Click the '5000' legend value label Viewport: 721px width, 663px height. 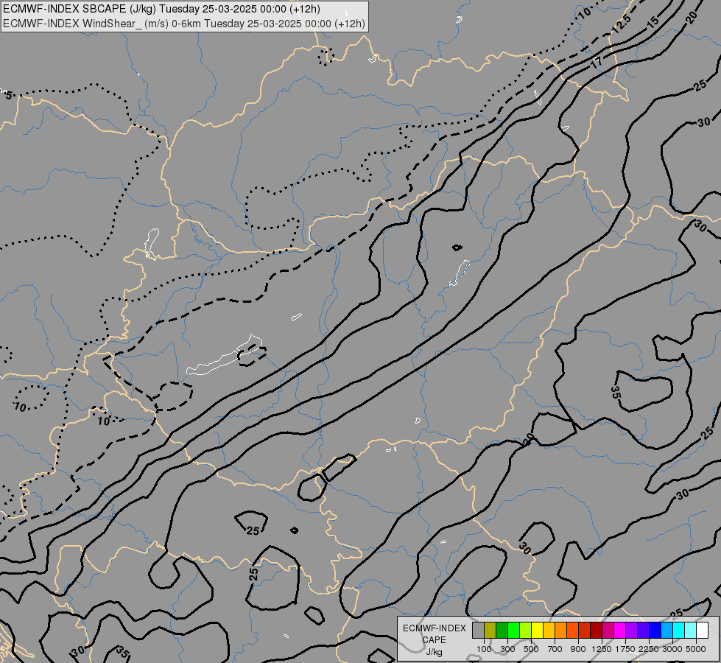coord(696,649)
